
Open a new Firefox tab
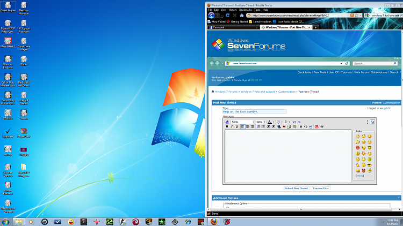pos(315,27)
